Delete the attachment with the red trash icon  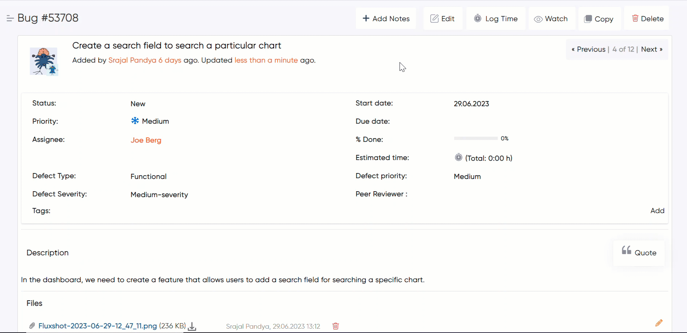point(335,326)
